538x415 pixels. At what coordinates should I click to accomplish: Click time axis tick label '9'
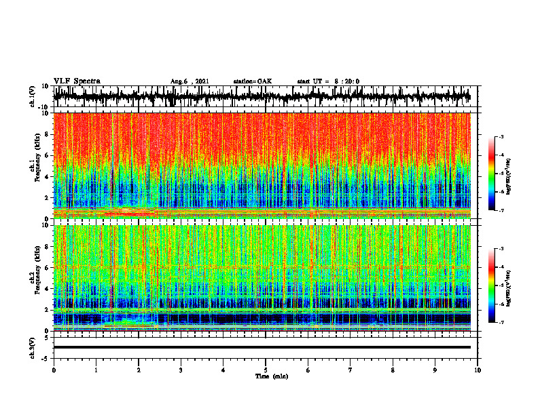[x=435, y=370]
